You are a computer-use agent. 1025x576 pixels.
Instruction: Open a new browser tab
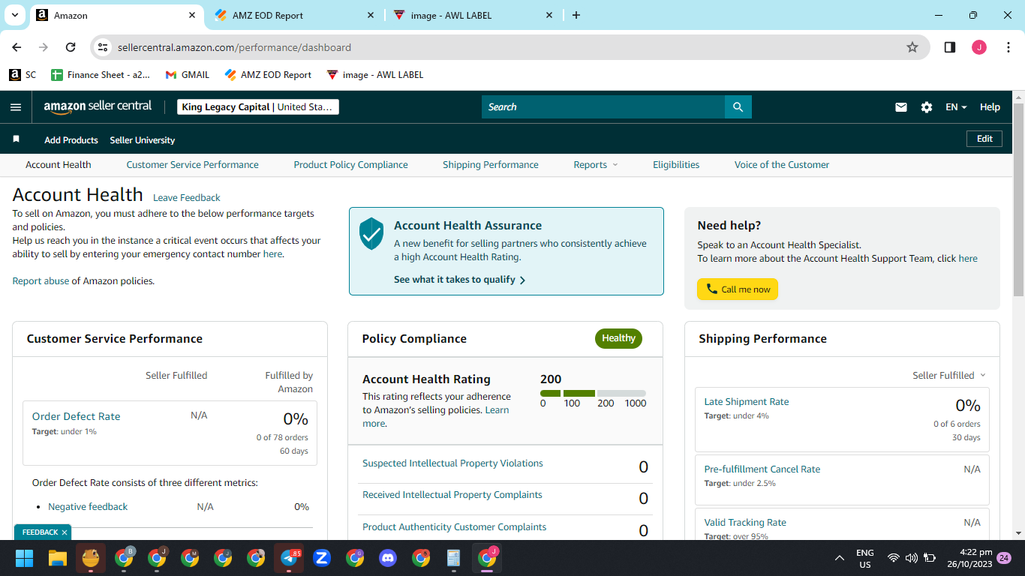point(576,15)
